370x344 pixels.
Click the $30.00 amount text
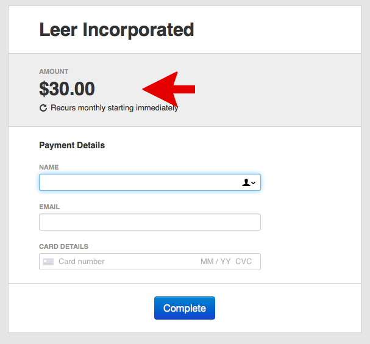tap(67, 89)
